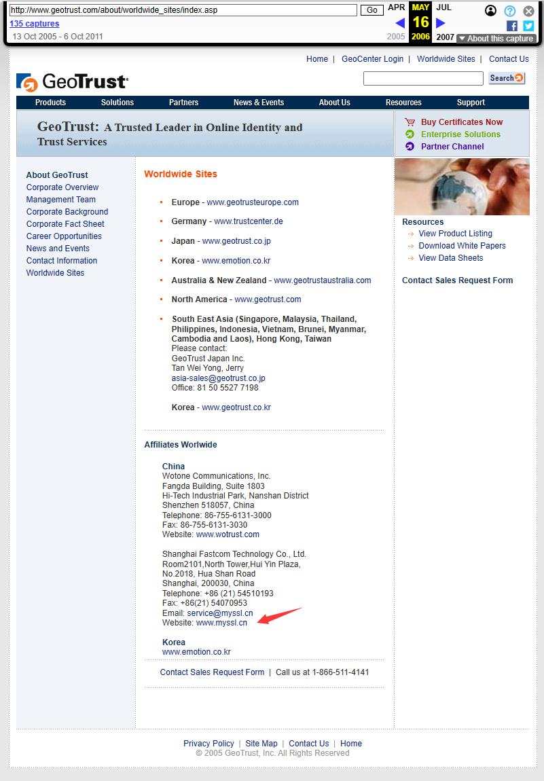
Task: Click the green Enterprise Solutions icon
Action: click(x=410, y=134)
